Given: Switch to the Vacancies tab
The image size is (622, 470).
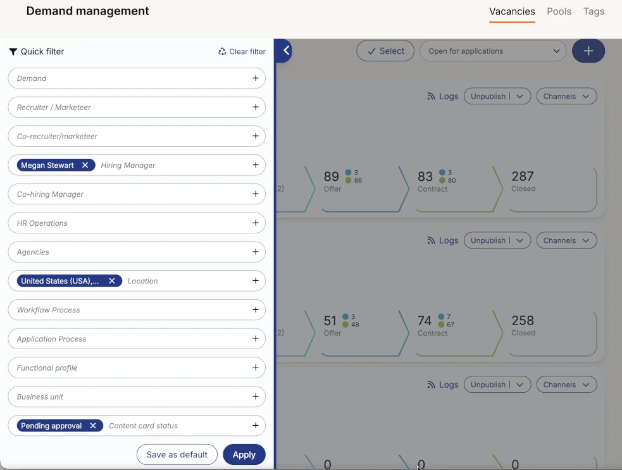Looking at the screenshot, I should tap(512, 11).
